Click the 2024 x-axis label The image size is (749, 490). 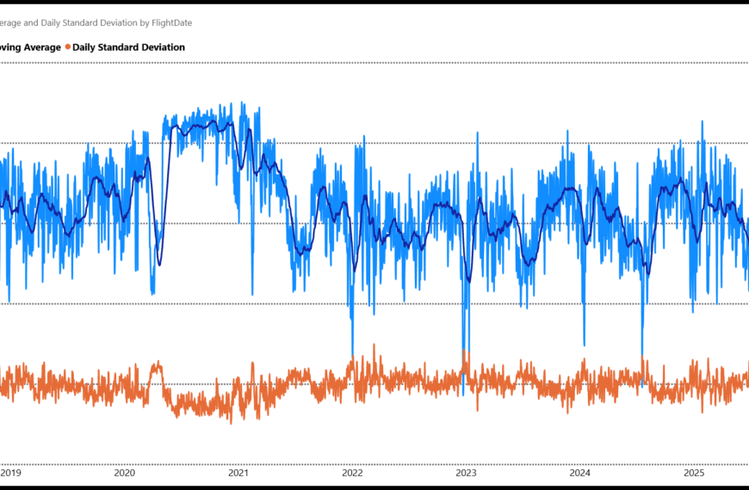click(579, 473)
